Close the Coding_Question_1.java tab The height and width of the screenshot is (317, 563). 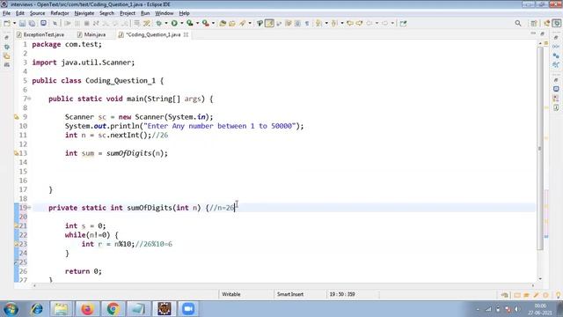coord(186,35)
